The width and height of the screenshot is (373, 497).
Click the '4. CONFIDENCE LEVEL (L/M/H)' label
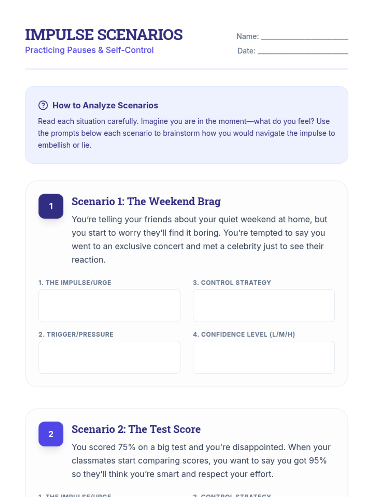(x=244, y=335)
